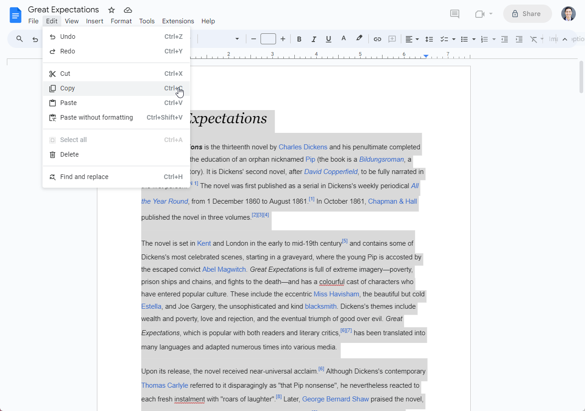Viewport: 585px width, 411px height.
Task: Click the document title Great Expectations
Action: [x=64, y=10]
